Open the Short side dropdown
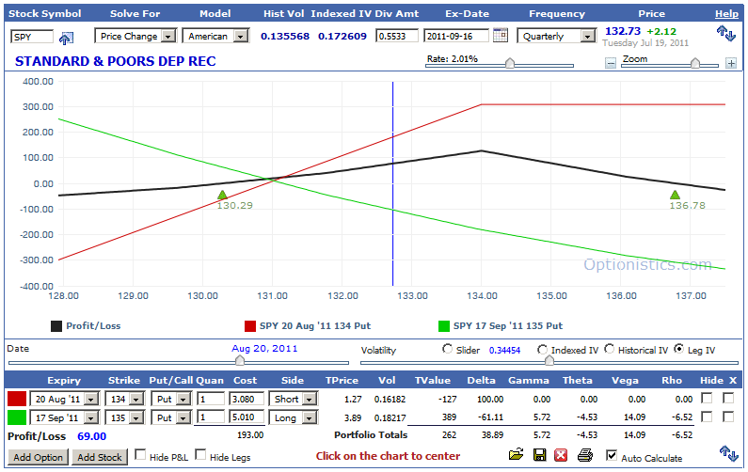Screen dimensions: 748x472 (294, 399)
